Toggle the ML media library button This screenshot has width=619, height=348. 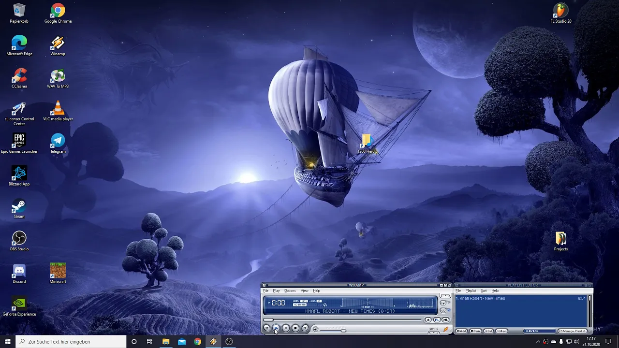pos(445,320)
